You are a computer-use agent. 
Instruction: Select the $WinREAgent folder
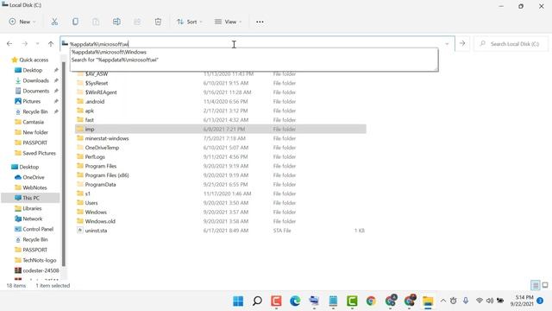click(x=101, y=92)
